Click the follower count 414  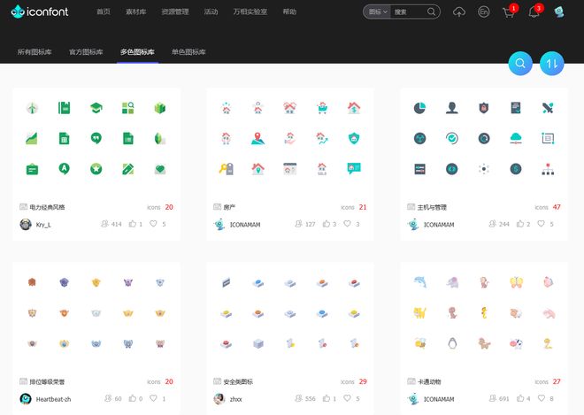point(116,224)
